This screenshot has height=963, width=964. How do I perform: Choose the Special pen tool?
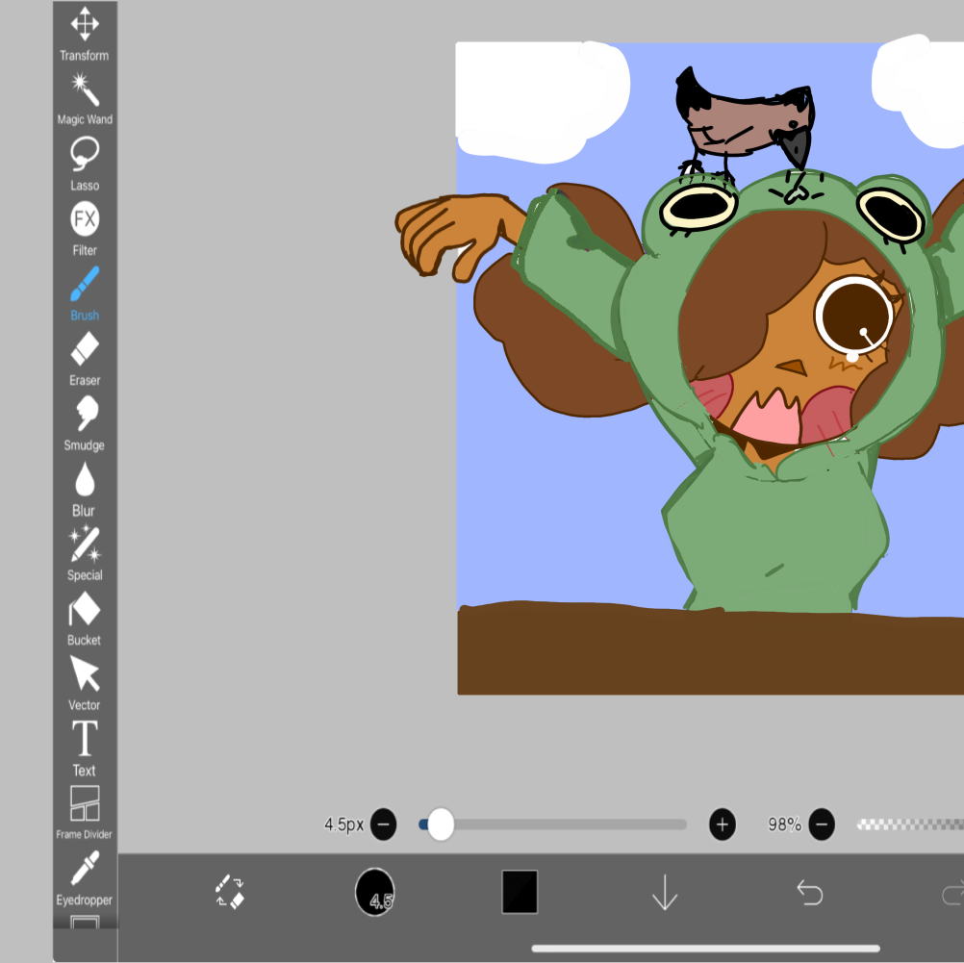(85, 551)
